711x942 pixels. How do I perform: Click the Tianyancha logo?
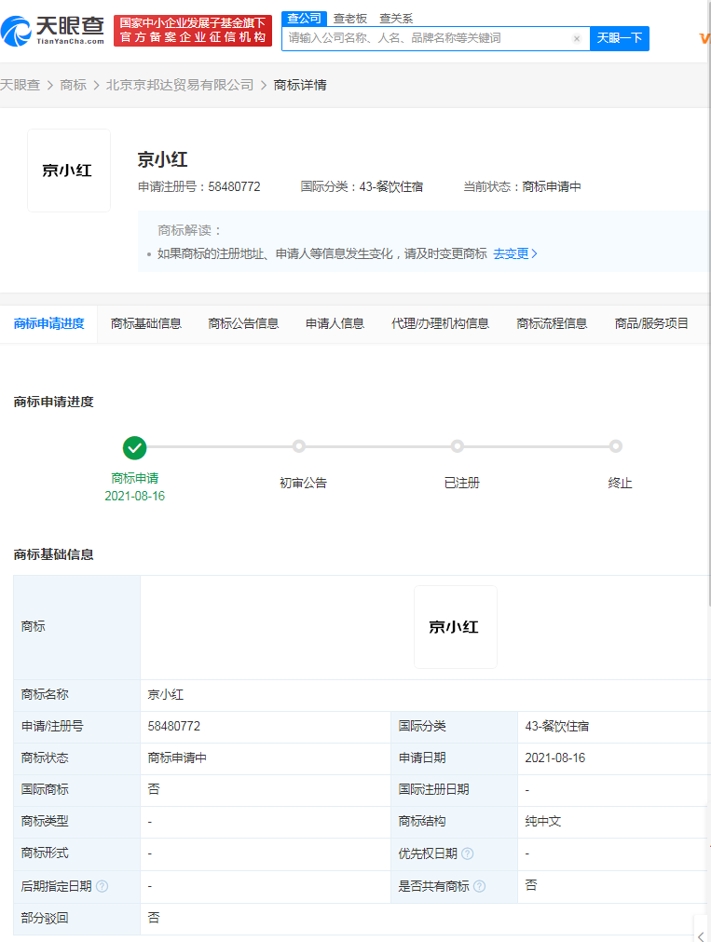53,31
